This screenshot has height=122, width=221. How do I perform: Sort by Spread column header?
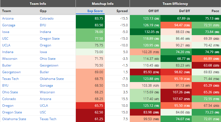[x=122, y=11]
